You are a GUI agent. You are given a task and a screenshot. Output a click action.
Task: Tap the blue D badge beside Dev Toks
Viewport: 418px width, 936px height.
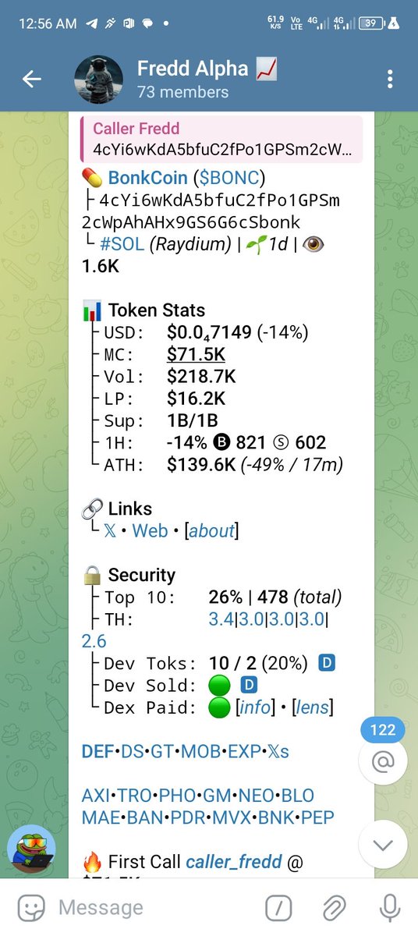[x=328, y=663]
